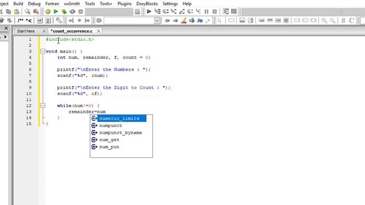Image resolution: width=365 pixels, height=205 pixels.
Task: Click the Previous bookmark arrow icon
Action: pos(71,20)
